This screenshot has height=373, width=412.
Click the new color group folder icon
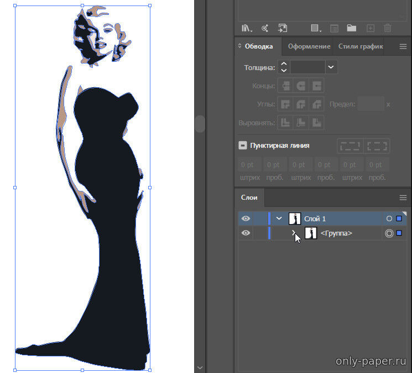(x=351, y=28)
